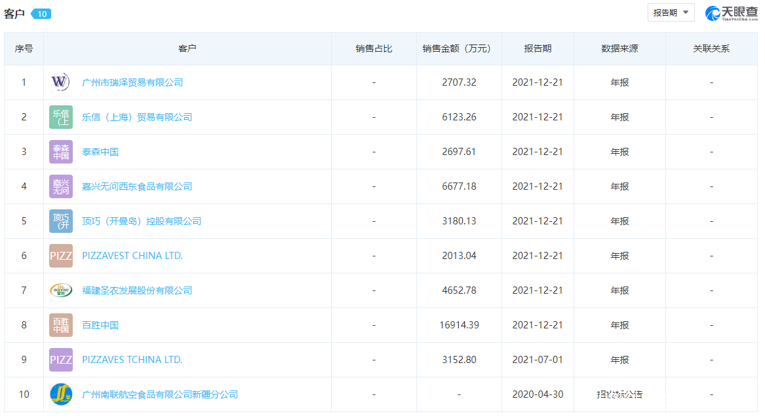Click the 天眼查 logo
765x418 pixels.
tap(731, 13)
